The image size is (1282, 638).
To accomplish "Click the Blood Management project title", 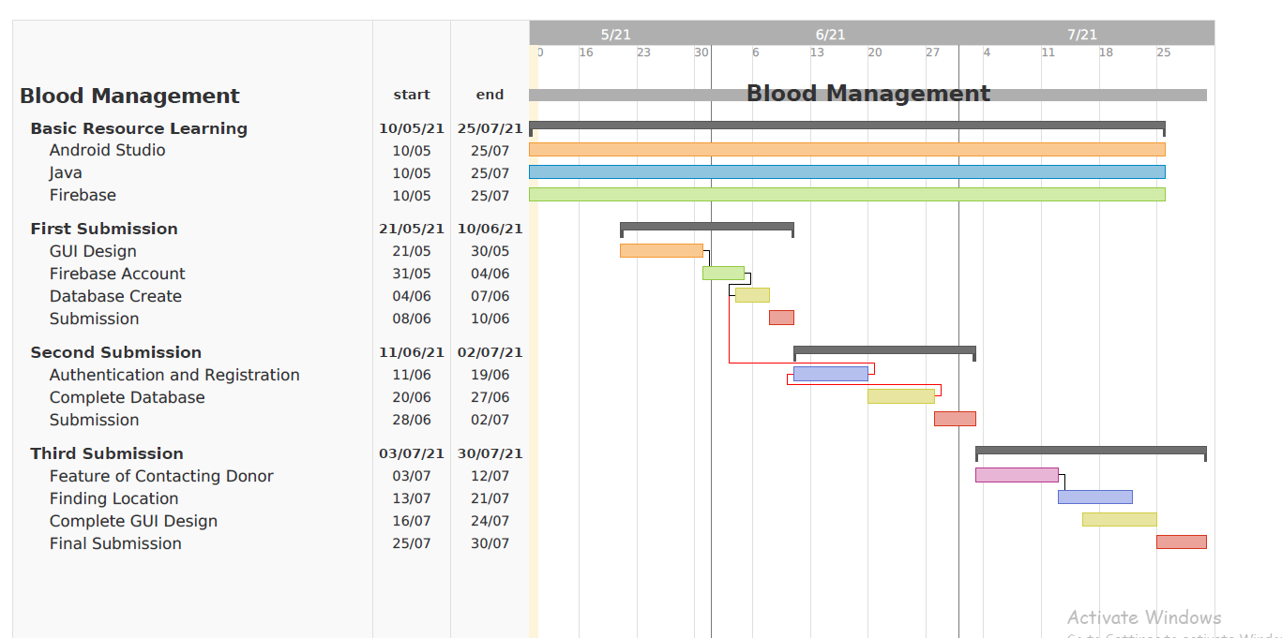I will [129, 96].
